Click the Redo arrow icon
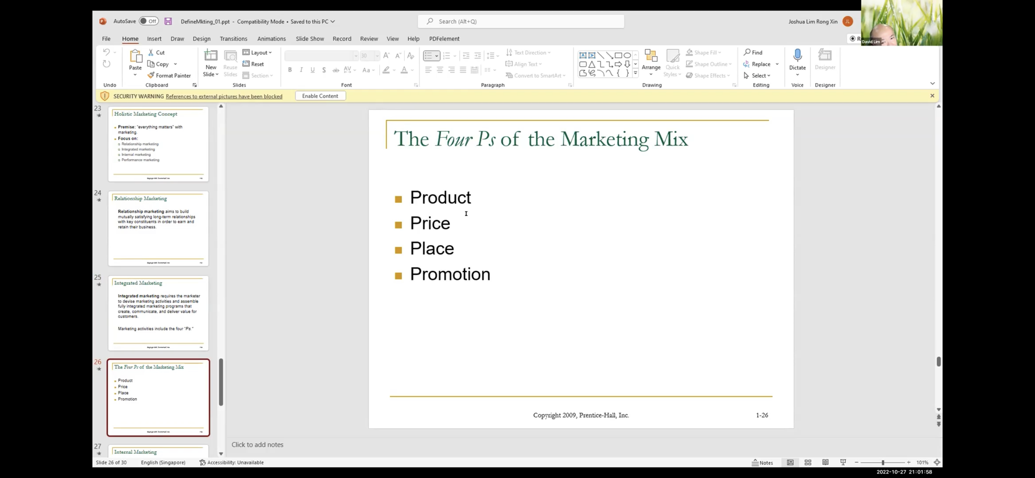This screenshot has height=478, width=1035. coord(106,64)
